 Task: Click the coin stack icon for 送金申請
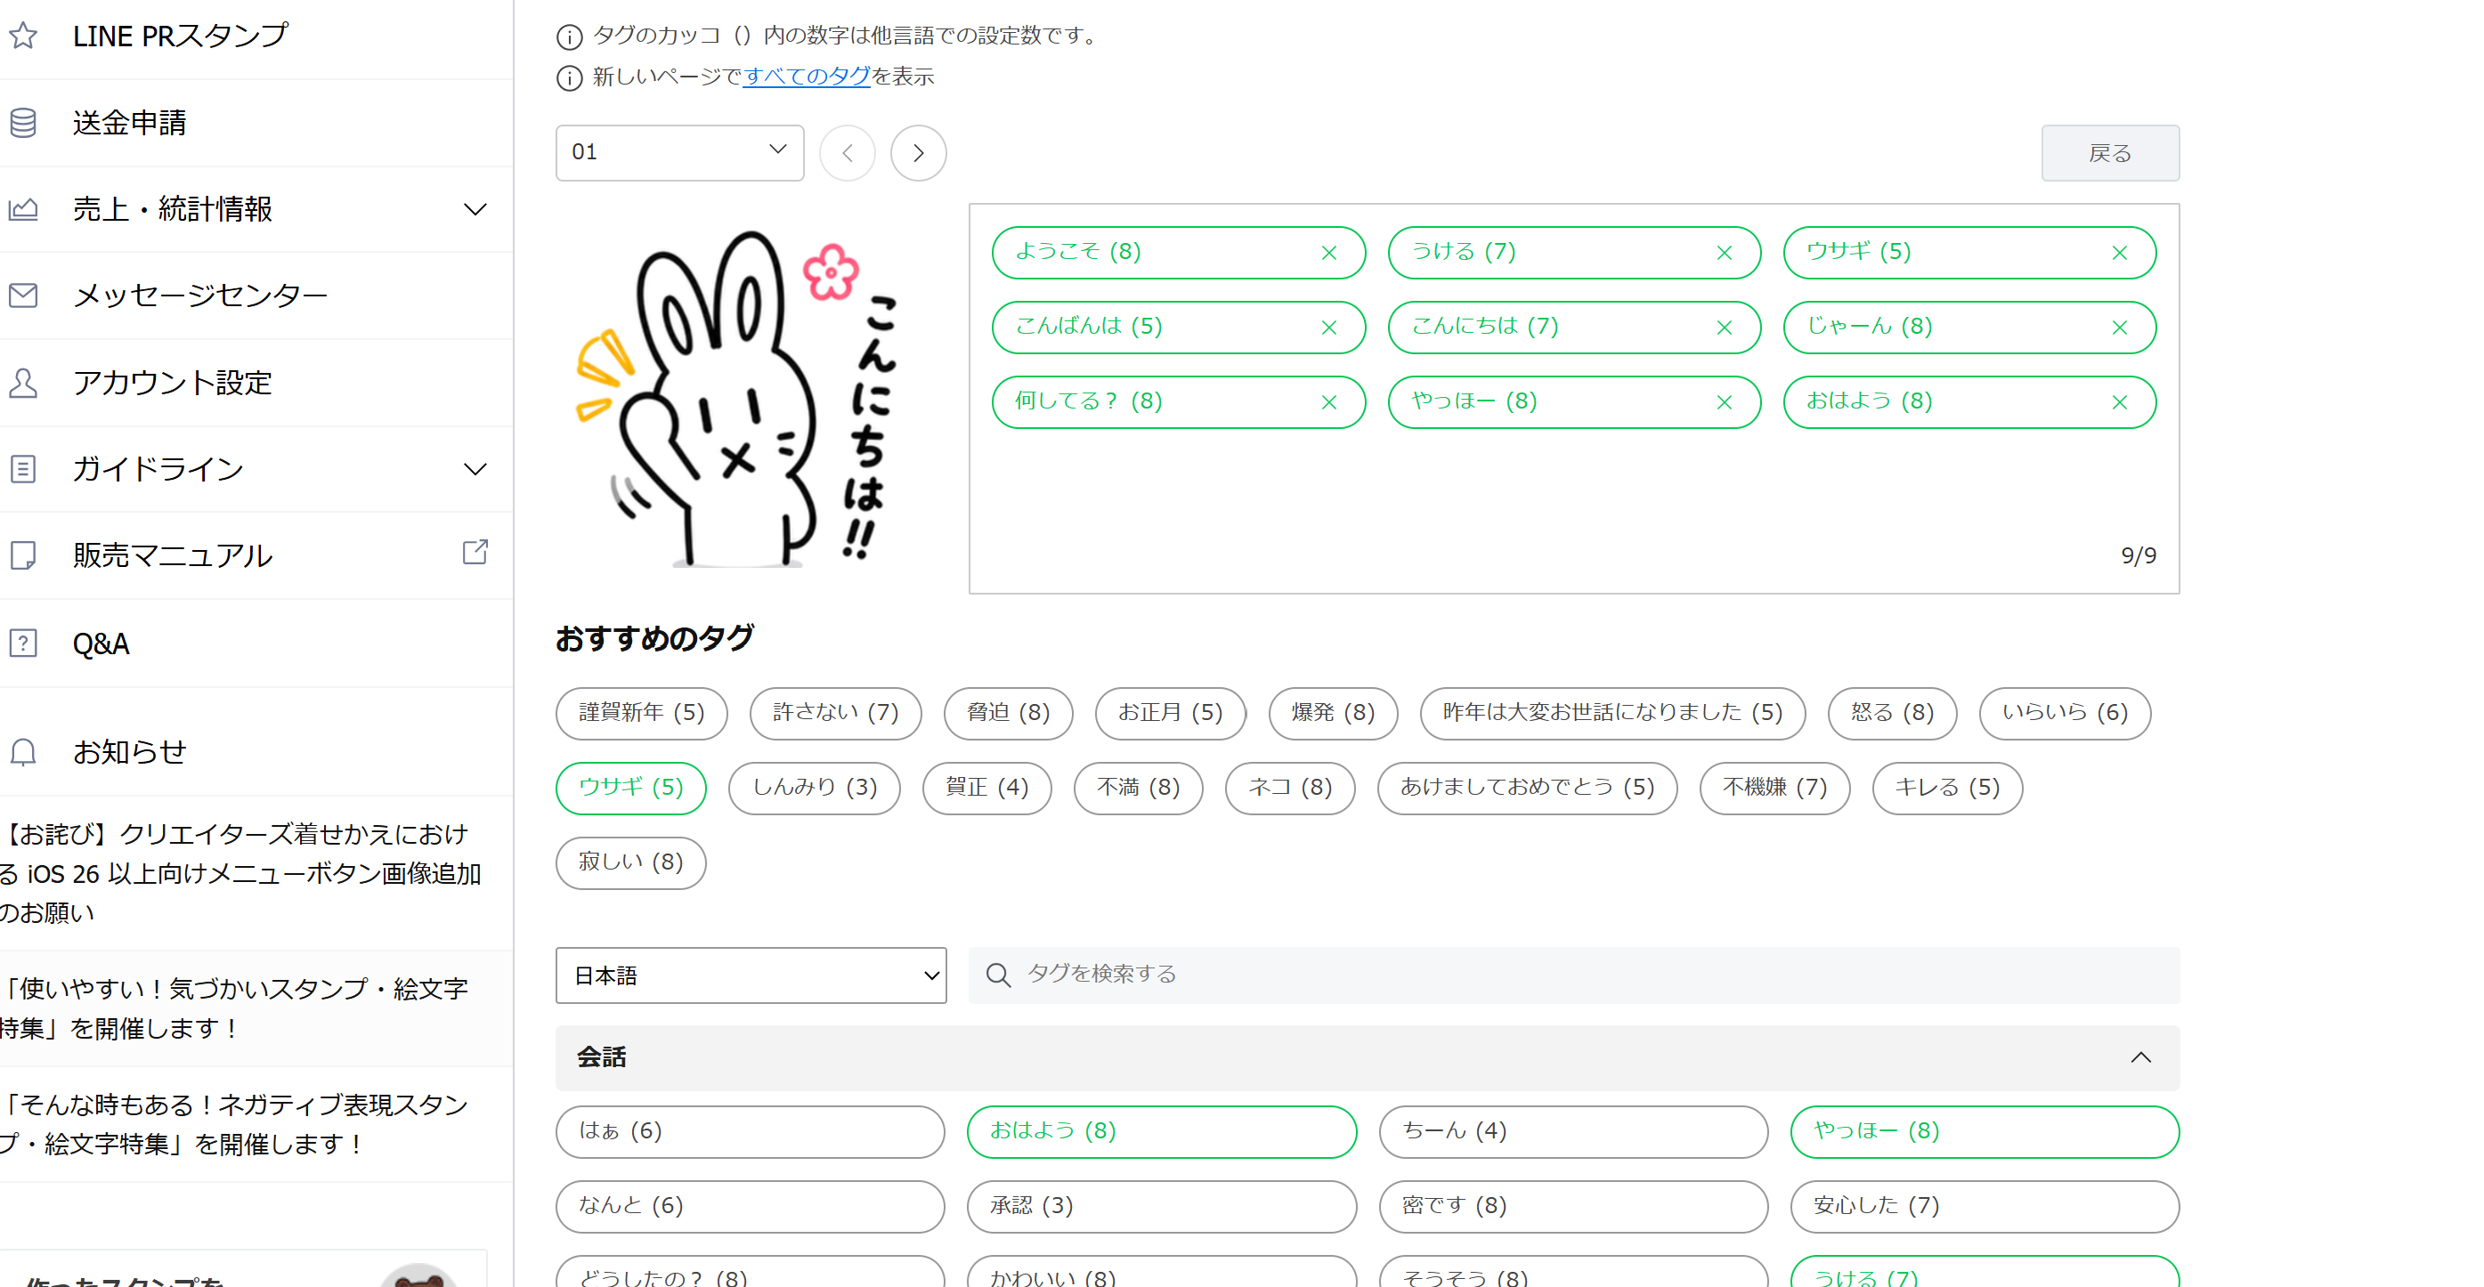[x=23, y=123]
